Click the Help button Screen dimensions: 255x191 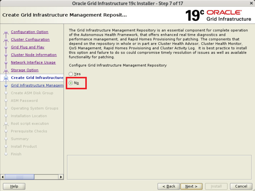point(14,186)
